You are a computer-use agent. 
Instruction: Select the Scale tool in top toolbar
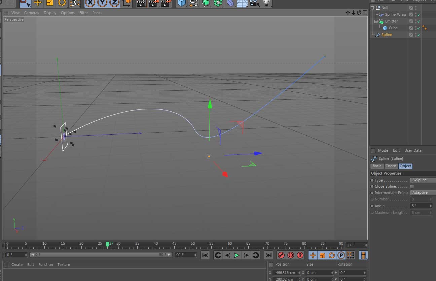50,3
